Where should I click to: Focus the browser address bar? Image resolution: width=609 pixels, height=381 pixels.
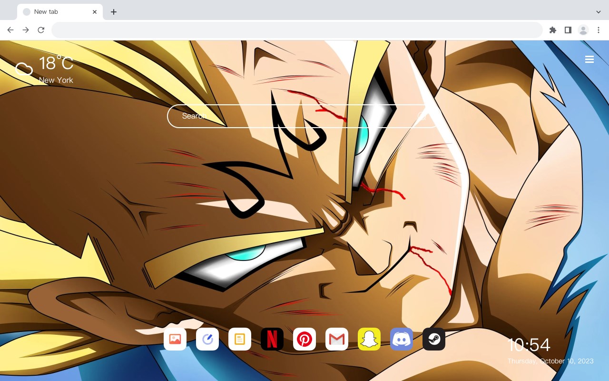297,30
